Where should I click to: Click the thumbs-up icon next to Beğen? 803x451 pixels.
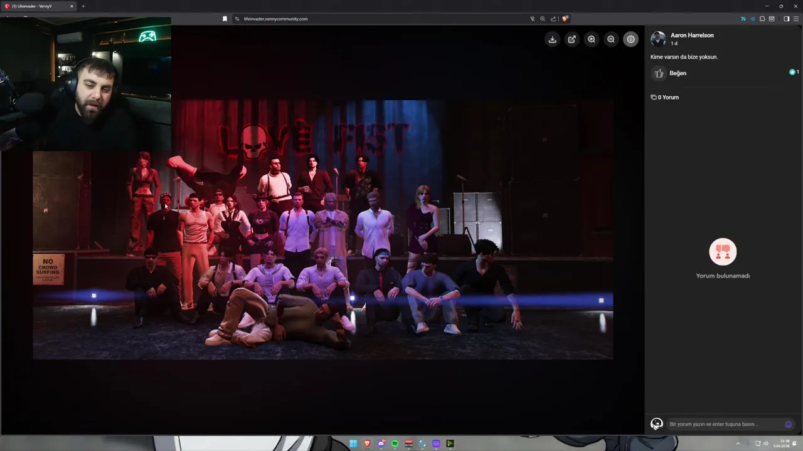tap(659, 73)
